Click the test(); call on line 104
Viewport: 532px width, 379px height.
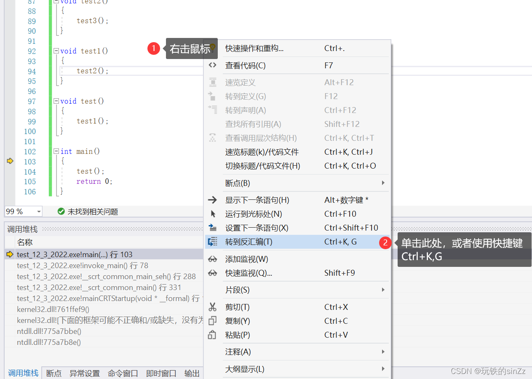pyautogui.click(x=91, y=171)
